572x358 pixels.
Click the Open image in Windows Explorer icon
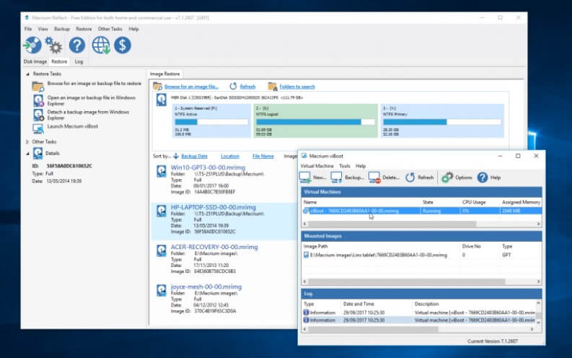(38, 101)
